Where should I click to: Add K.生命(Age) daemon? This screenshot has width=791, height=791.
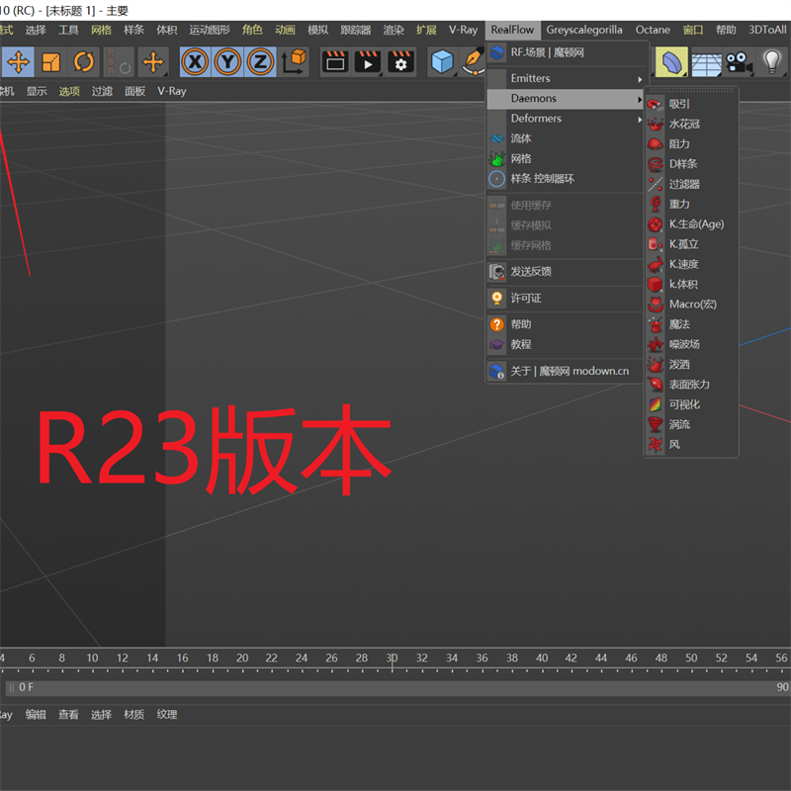(691, 224)
